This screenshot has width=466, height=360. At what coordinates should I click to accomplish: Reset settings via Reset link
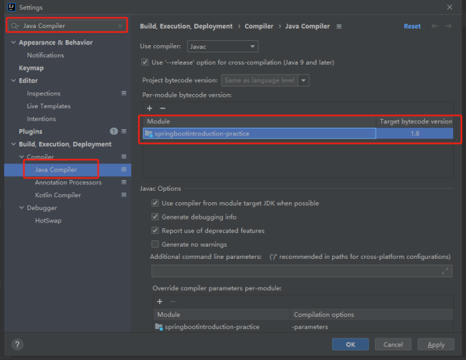pos(412,26)
